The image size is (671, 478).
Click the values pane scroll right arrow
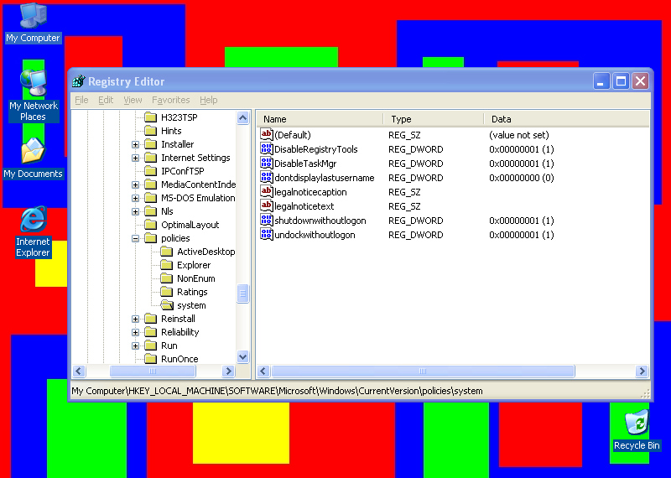pyautogui.click(x=642, y=371)
